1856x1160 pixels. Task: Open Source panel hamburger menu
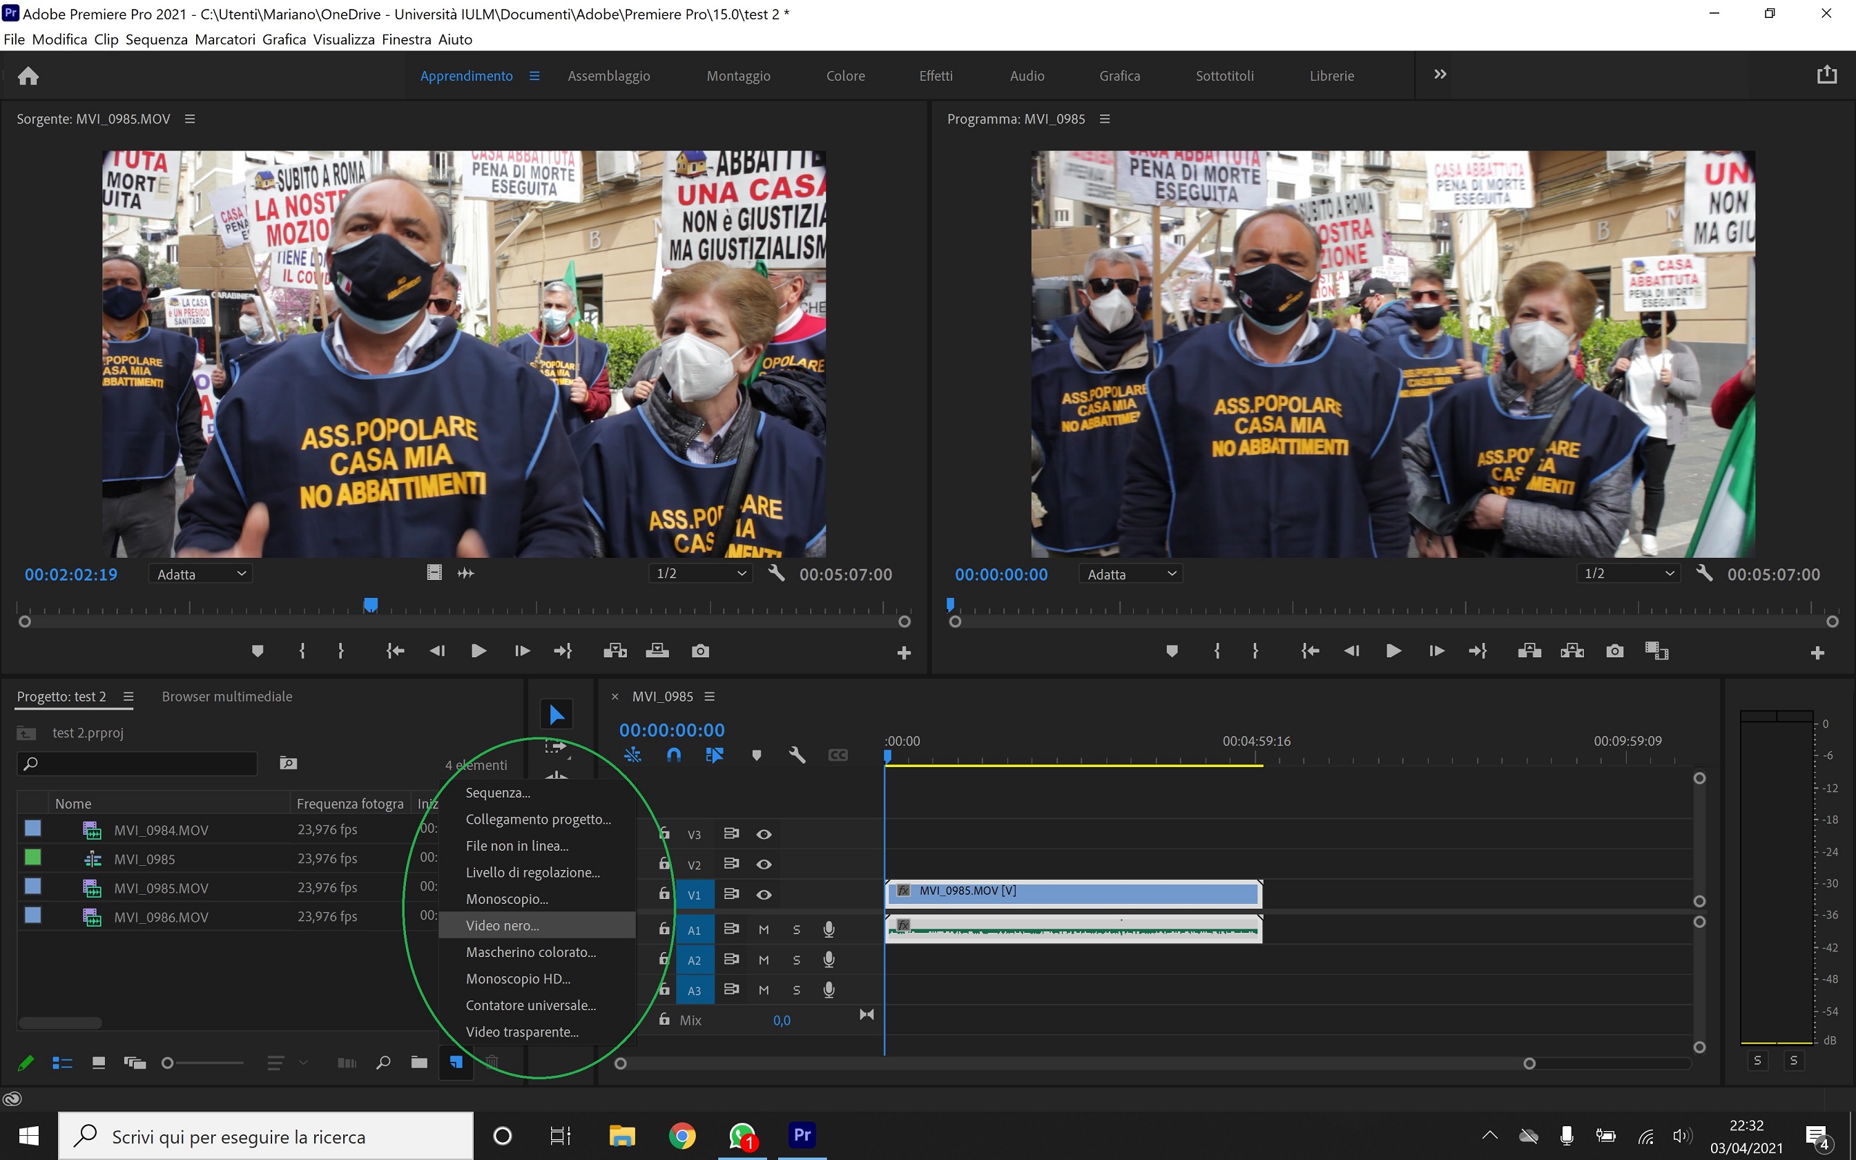tap(190, 119)
